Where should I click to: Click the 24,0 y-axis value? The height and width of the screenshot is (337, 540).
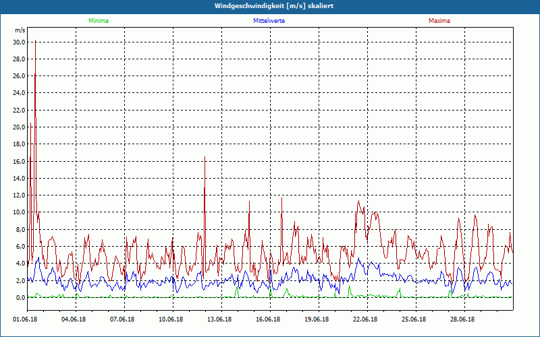pyautogui.click(x=20, y=93)
